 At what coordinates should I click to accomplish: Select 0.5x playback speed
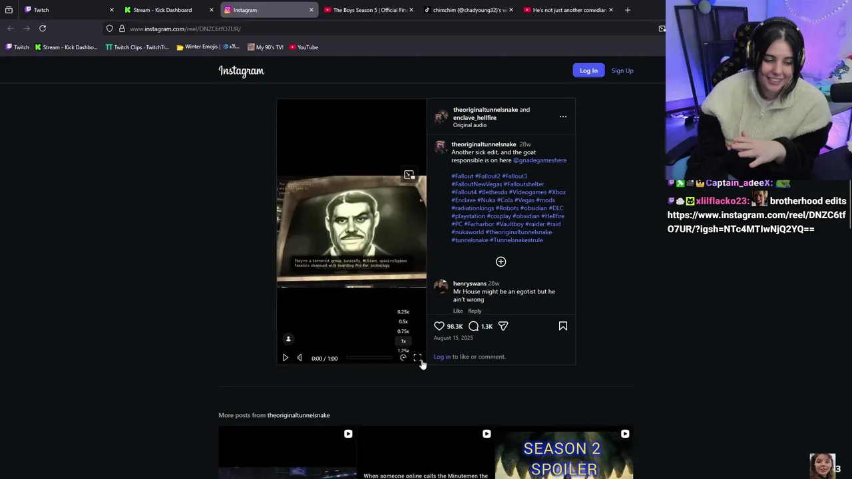[x=403, y=322]
